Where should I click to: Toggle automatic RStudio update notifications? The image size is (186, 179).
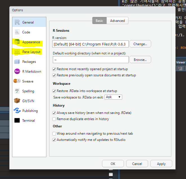54,140
